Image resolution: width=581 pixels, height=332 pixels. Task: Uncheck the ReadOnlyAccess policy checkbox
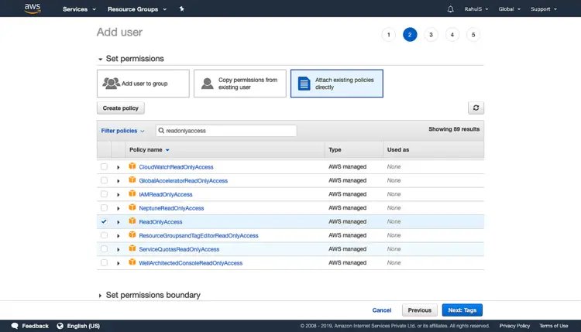[x=104, y=221]
